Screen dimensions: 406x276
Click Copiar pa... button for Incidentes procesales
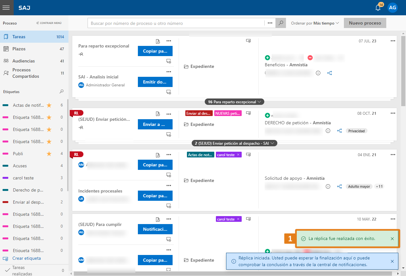(155, 196)
